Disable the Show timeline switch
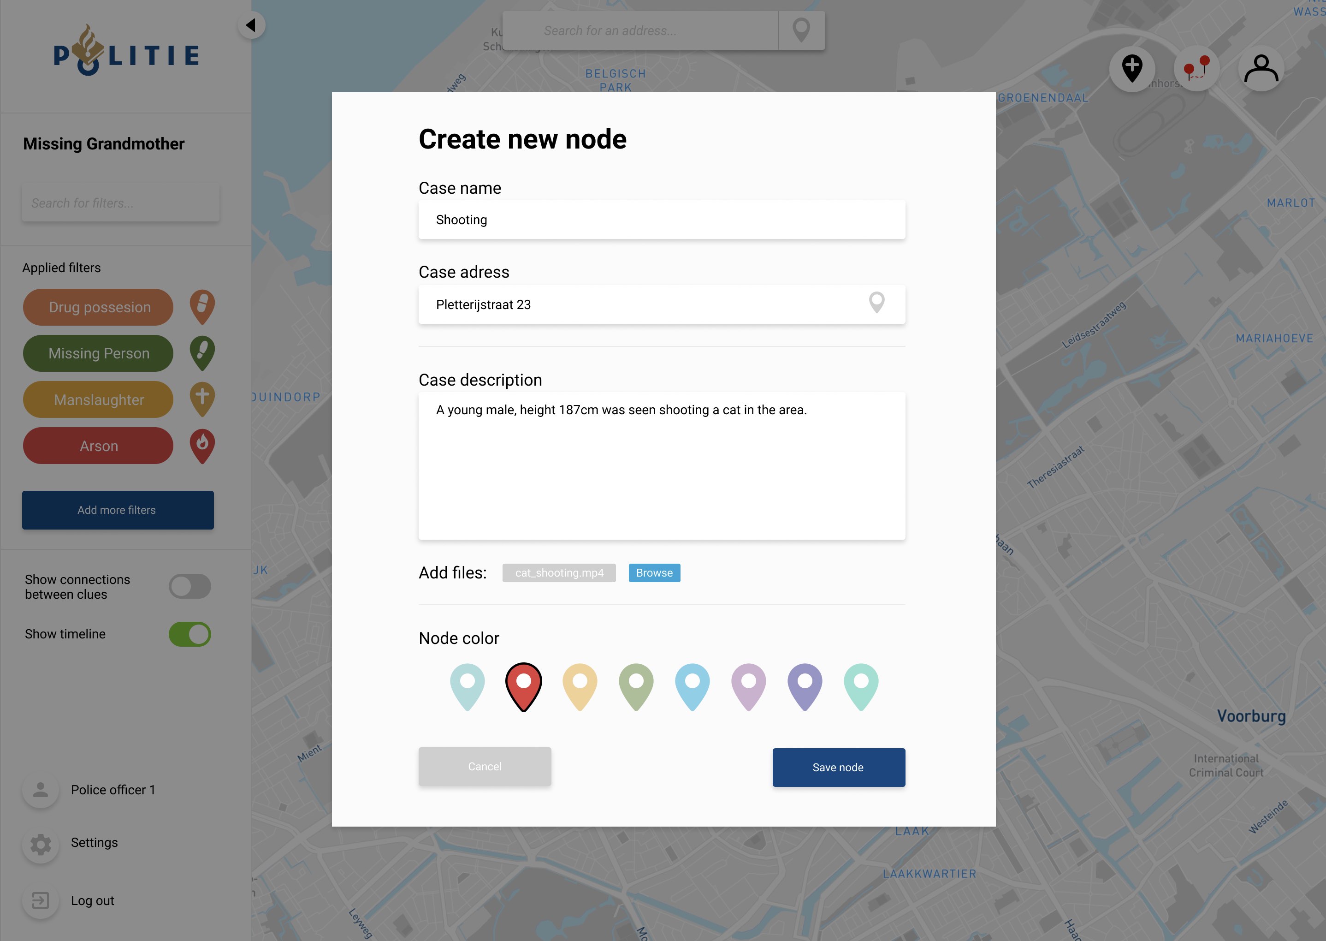Image resolution: width=1326 pixels, height=941 pixels. point(190,634)
